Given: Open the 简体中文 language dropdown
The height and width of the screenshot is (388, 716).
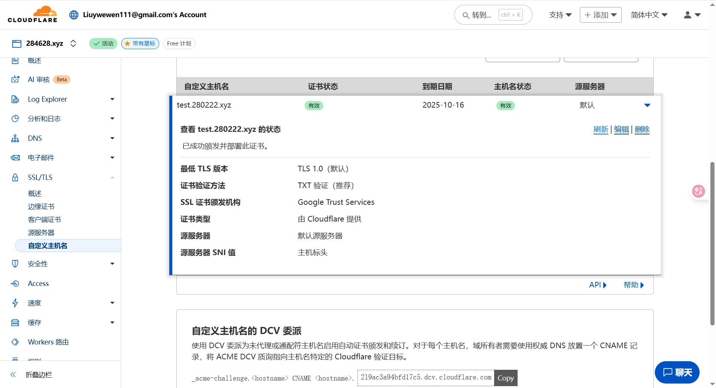Looking at the screenshot, I should point(649,15).
